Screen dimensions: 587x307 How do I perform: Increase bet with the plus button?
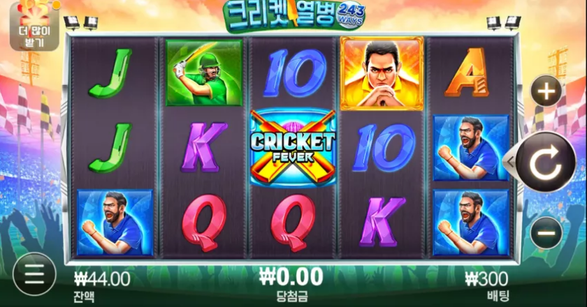click(x=546, y=91)
